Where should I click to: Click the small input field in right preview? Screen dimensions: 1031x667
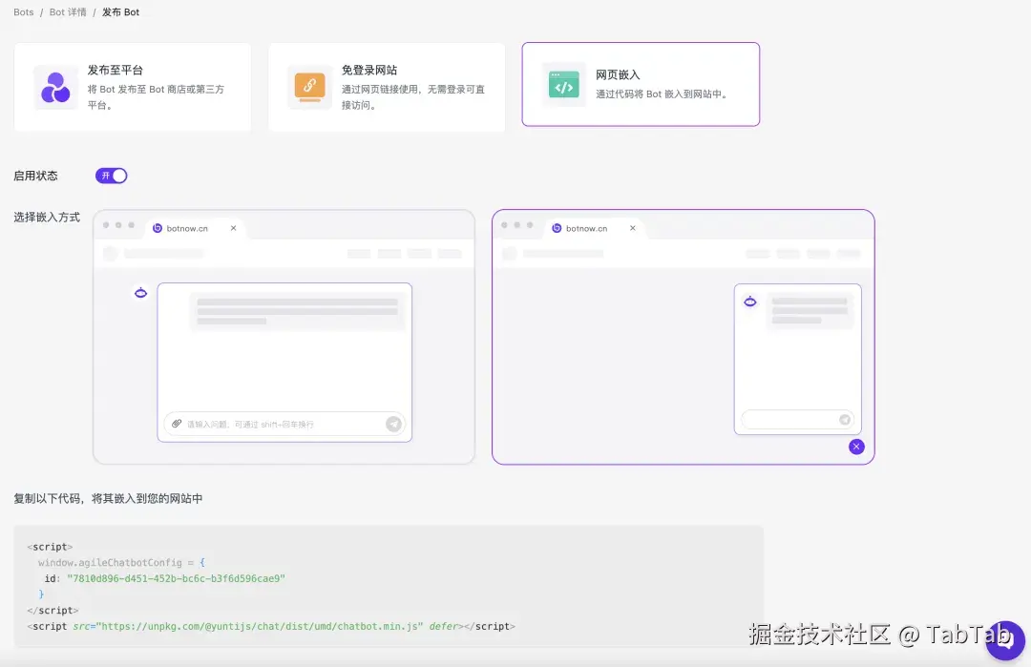[x=797, y=419]
